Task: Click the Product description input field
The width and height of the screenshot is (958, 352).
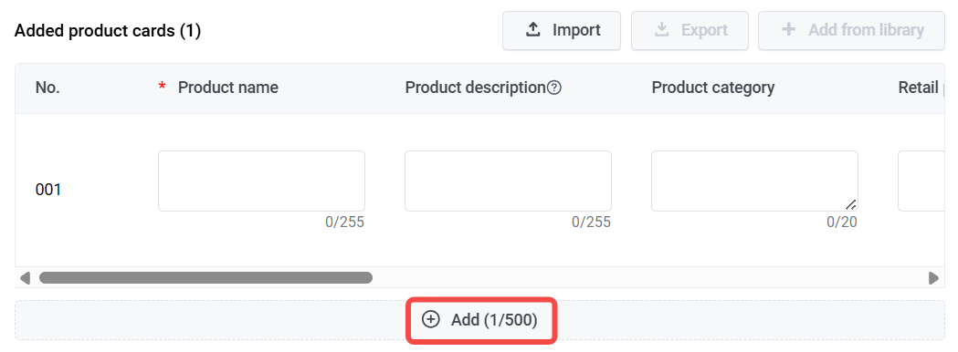Action: pyautogui.click(x=508, y=181)
